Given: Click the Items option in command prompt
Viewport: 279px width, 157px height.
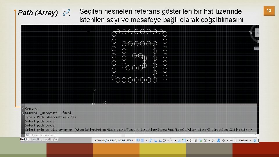Looking at the screenshot, I should click(x=161, y=130).
